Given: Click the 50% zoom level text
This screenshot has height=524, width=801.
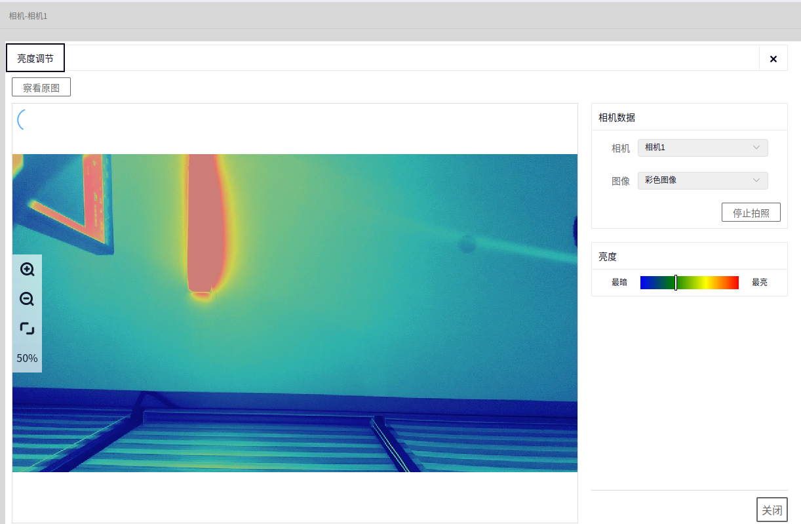Looking at the screenshot, I should tap(27, 358).
